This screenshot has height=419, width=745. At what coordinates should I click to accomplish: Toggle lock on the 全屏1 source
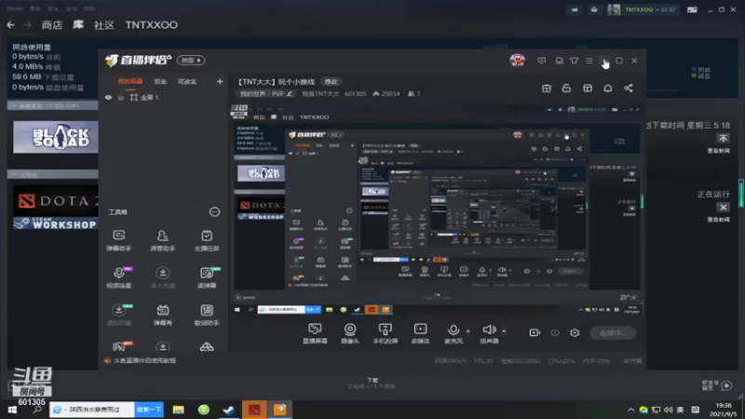tap(121, 98)
